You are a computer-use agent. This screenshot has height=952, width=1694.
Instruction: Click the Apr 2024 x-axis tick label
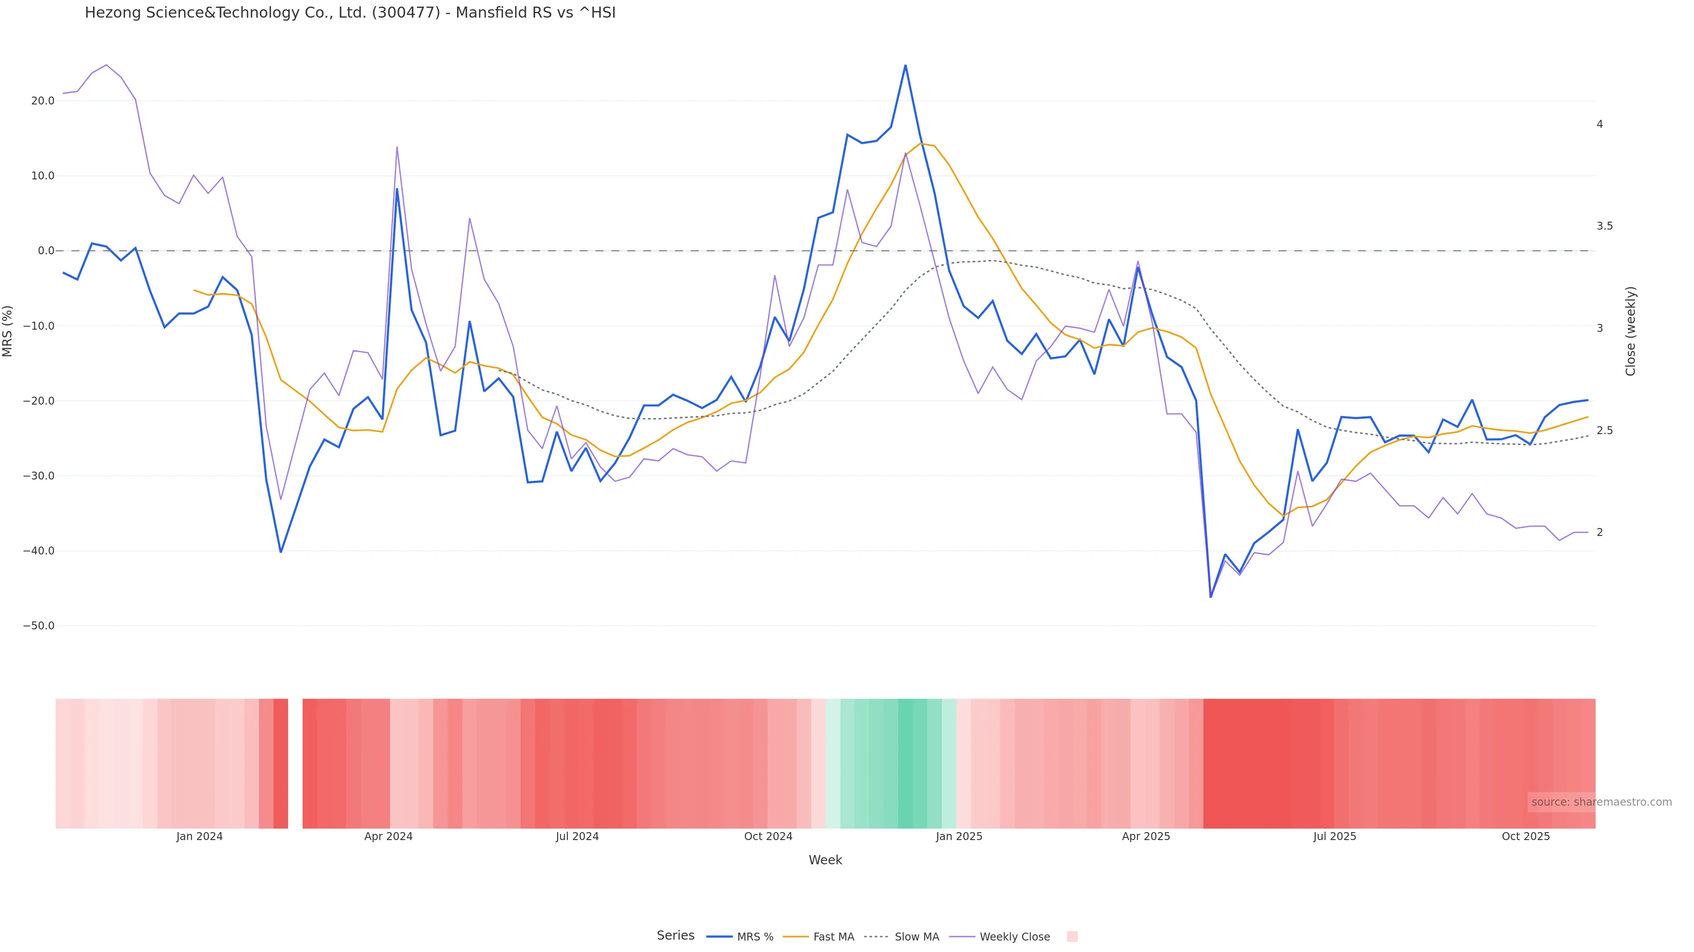point(388,837)
